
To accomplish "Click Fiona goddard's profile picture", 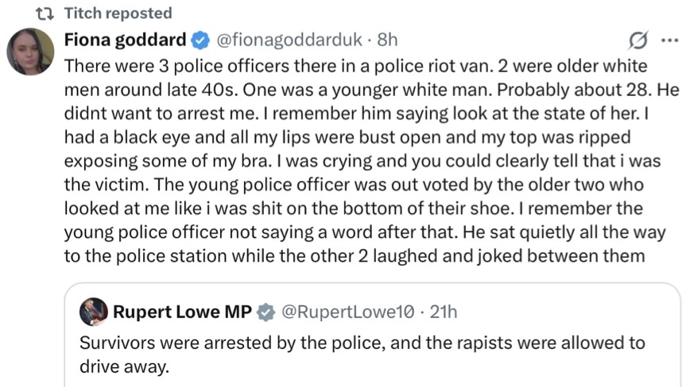I will [30, 52].
